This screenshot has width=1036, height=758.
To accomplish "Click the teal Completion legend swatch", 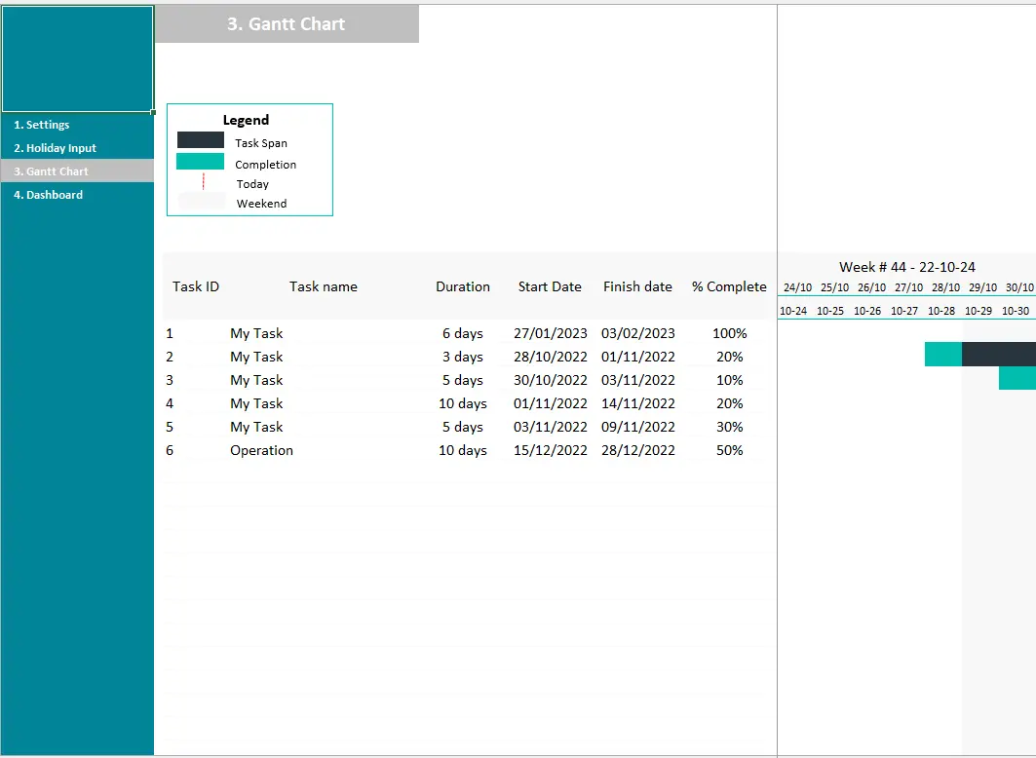I will click(200, 163).
